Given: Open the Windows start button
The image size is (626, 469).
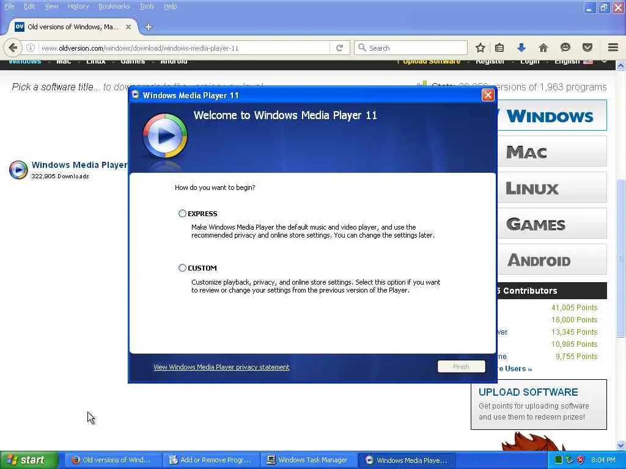Looking at the screenshot, I should 29,460.
